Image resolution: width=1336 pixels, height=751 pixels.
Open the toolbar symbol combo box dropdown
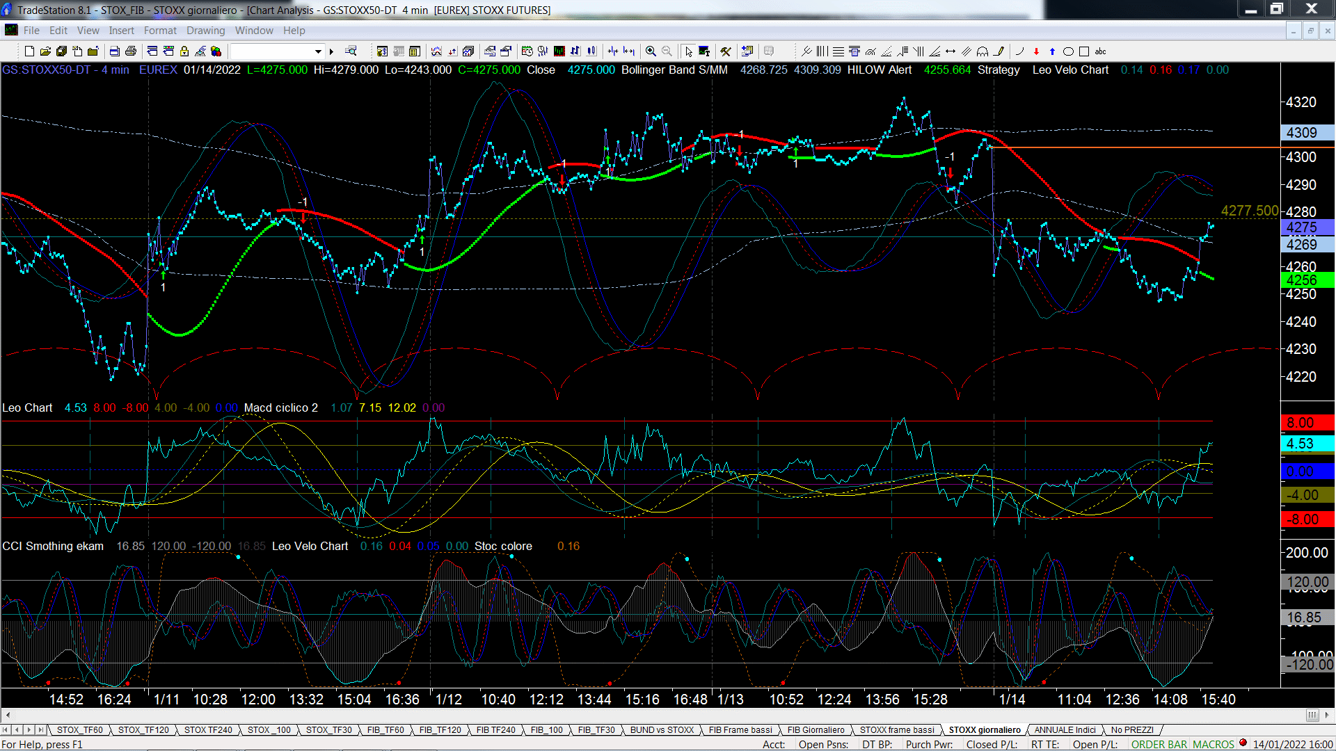point(318,51)
